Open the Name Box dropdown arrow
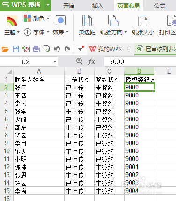 coord(55,61)
